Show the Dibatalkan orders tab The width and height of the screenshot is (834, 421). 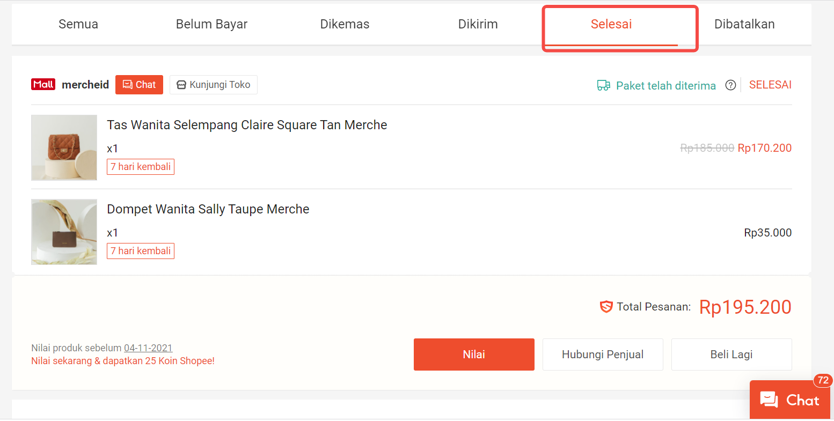(744, 24)
